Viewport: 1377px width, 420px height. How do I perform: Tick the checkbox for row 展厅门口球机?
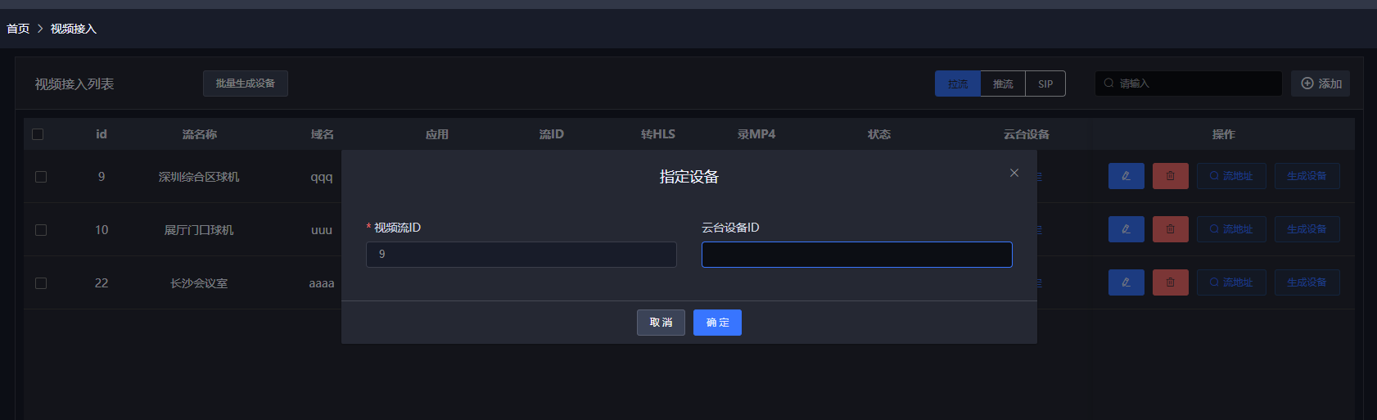[41, 230]
